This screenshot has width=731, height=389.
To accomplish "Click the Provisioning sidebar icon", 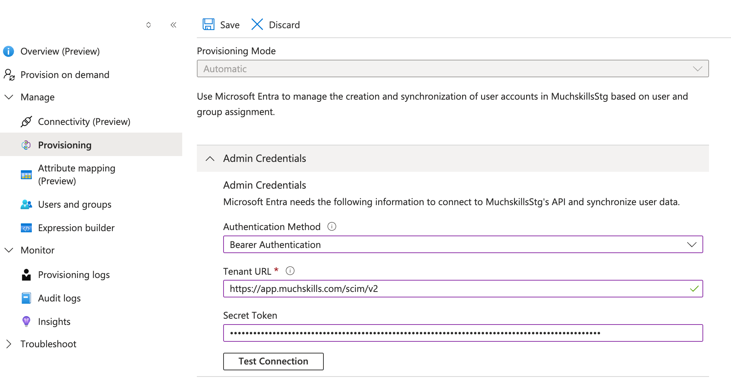I will pos(26,145).
